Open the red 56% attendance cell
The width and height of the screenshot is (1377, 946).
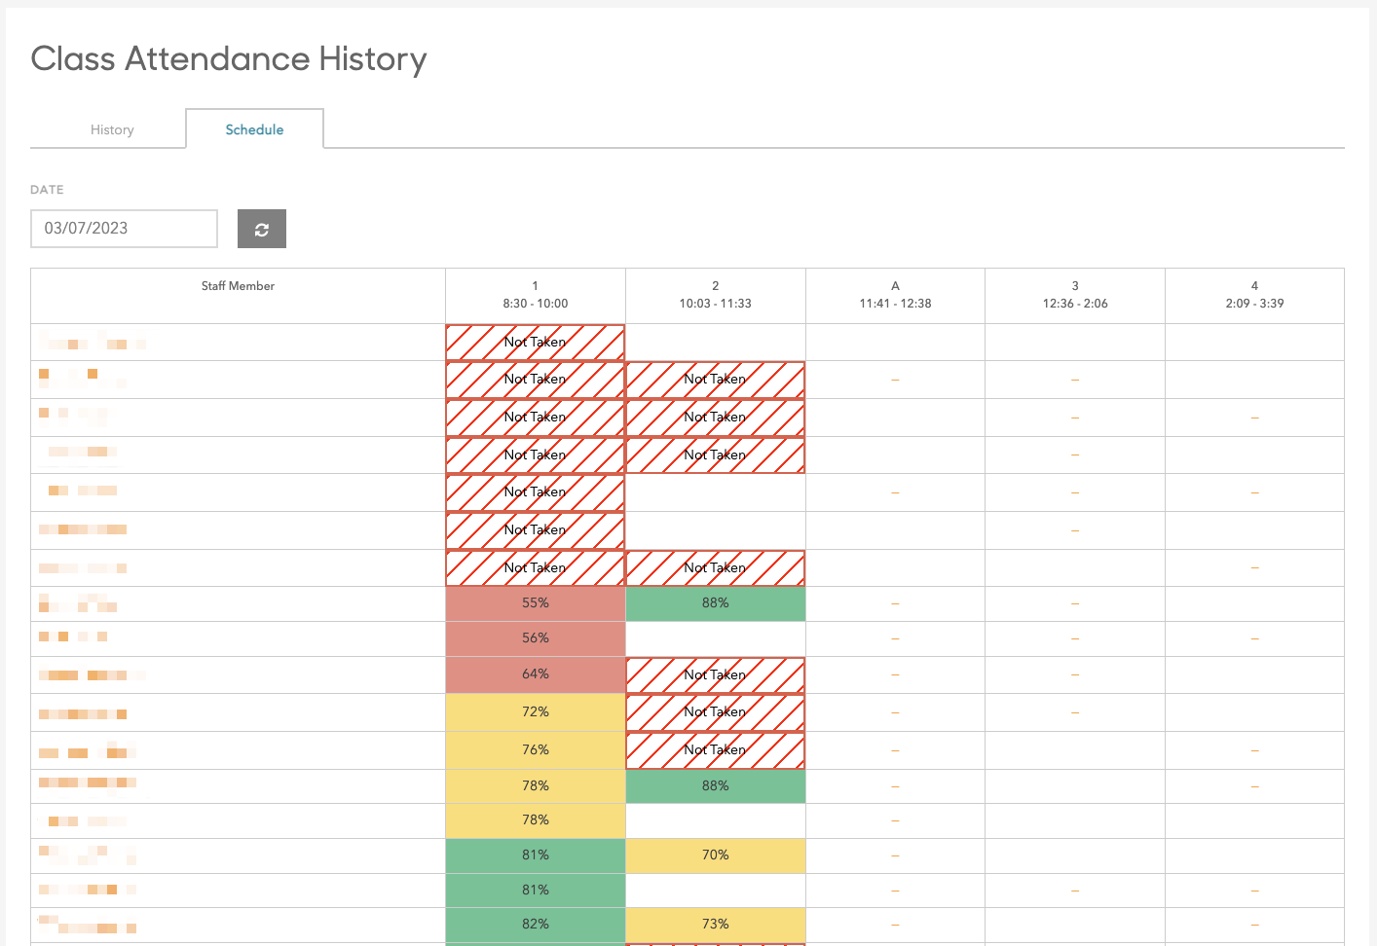(x=535, y=638)
